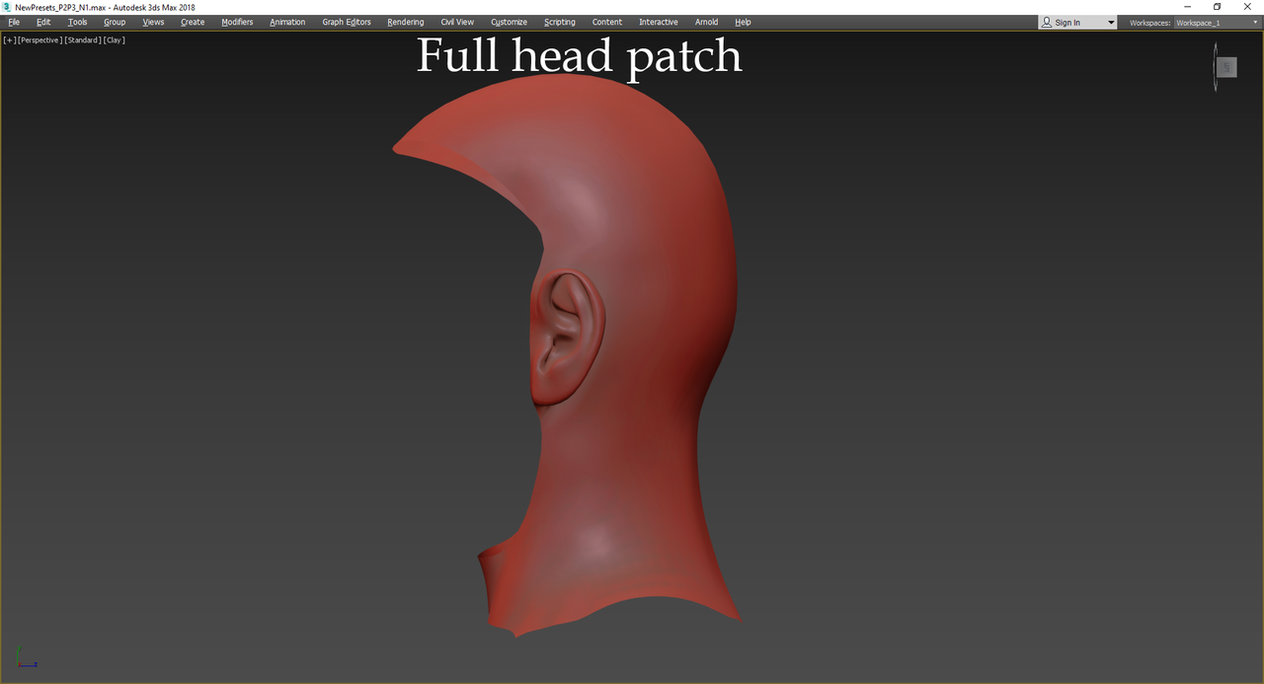Open the Interactive menu
Viewport: 1264px width, 684px height.
click(x=659, y=22)
